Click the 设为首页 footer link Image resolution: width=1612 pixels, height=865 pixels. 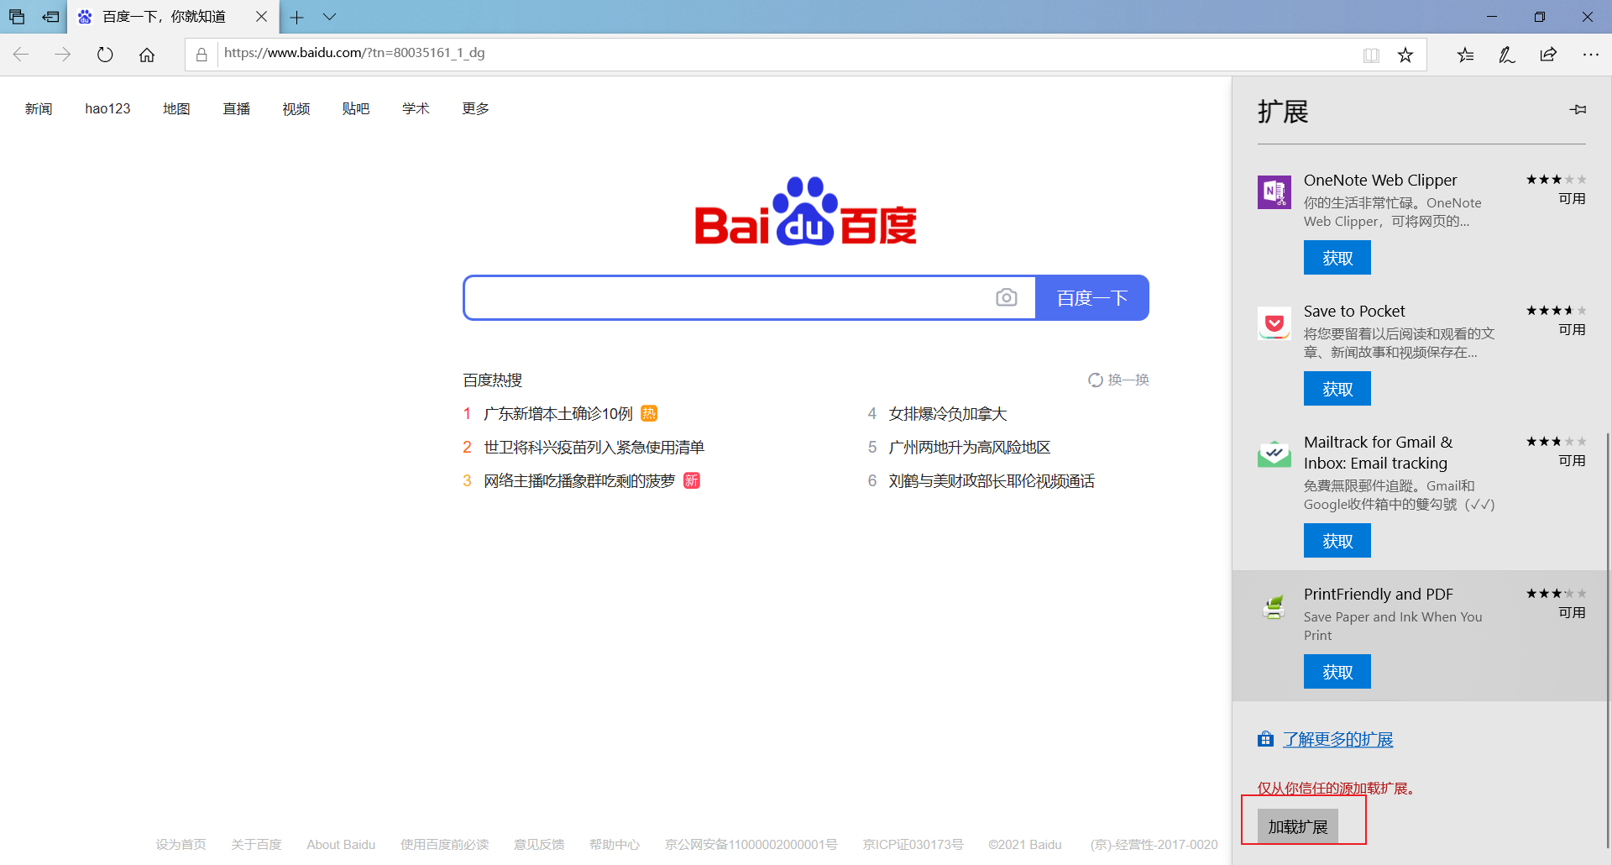pos(181,845)
